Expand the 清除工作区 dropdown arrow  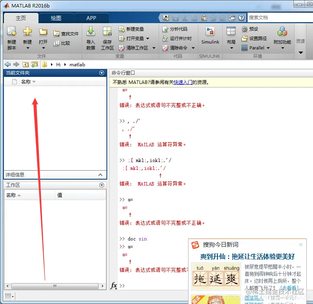pos(154,48)
